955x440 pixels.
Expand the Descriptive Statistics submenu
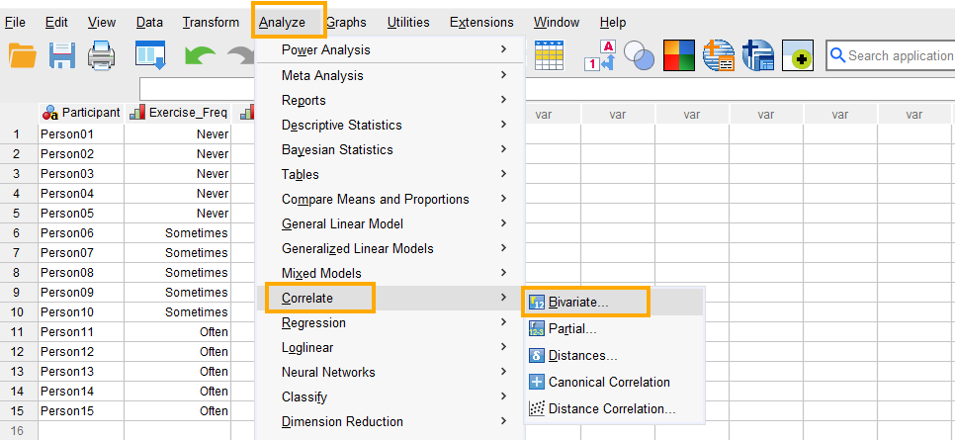341,125
